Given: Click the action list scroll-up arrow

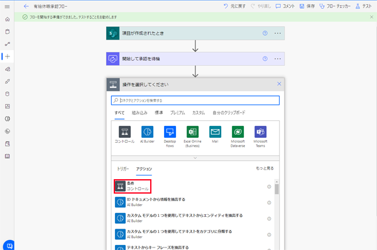Looking at the screenshot, I should [x=276, y=182].
